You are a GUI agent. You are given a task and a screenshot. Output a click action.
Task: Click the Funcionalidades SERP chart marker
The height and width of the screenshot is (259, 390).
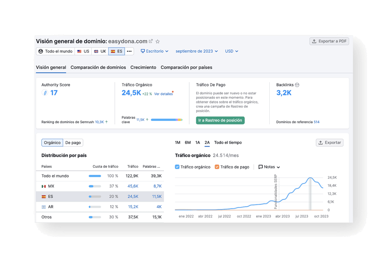[x=276, y=192]
